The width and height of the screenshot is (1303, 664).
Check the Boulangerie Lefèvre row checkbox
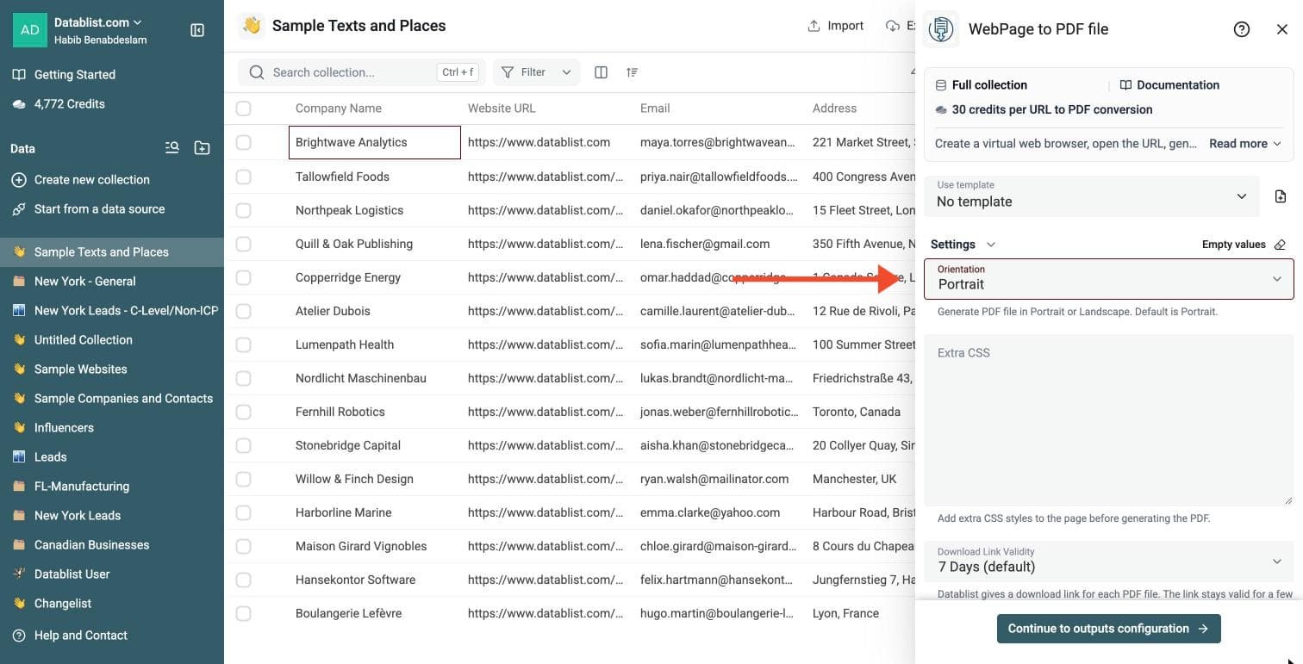click(x=244, y=613)
